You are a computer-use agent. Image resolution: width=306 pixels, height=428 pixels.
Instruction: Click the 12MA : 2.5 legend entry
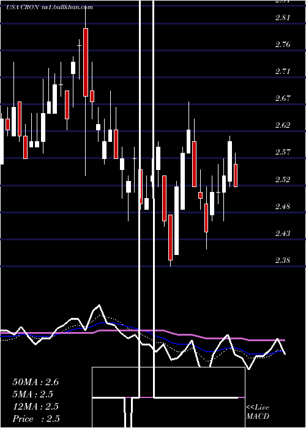click(x=35, y=407)
